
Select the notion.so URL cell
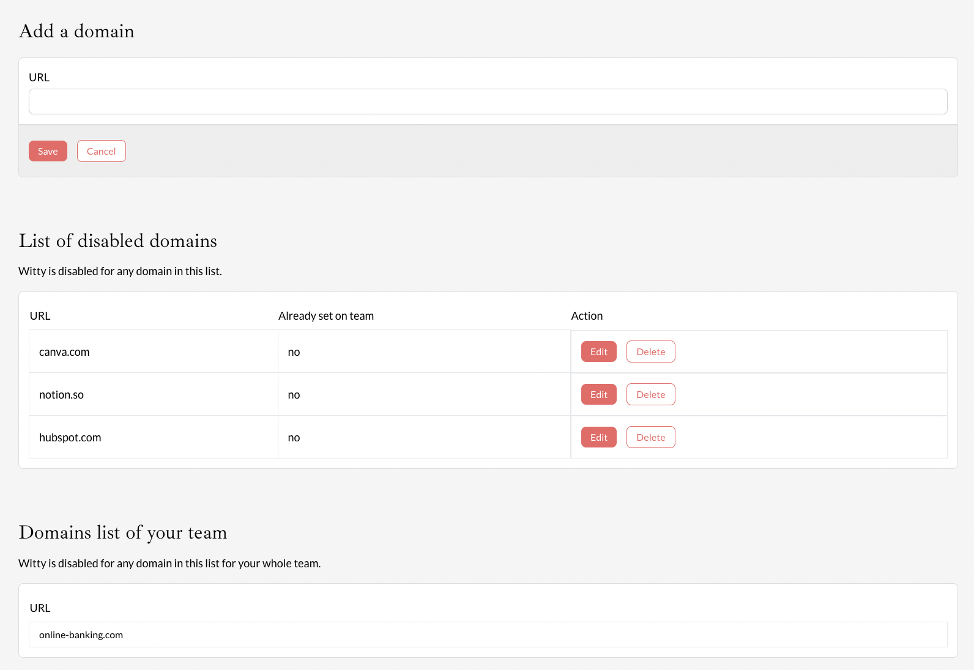61,395
